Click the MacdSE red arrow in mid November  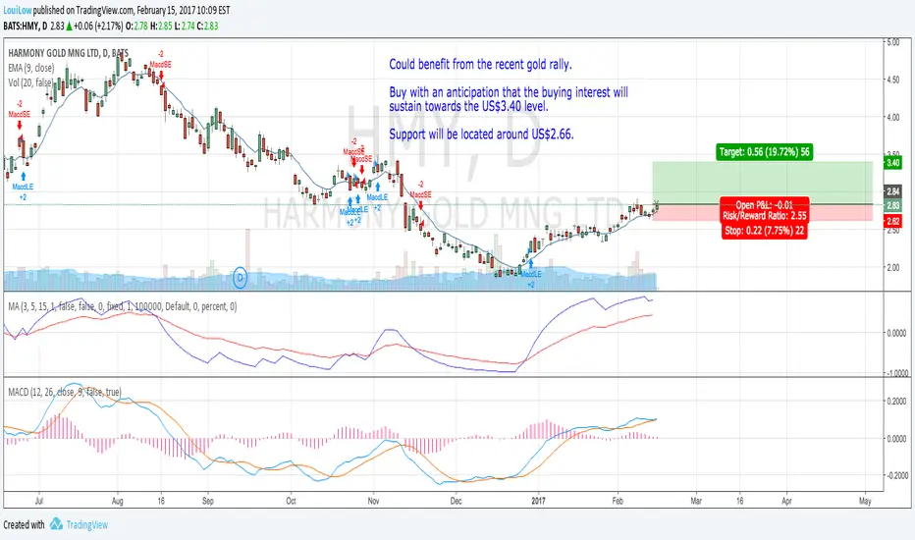tap(420, 205)
